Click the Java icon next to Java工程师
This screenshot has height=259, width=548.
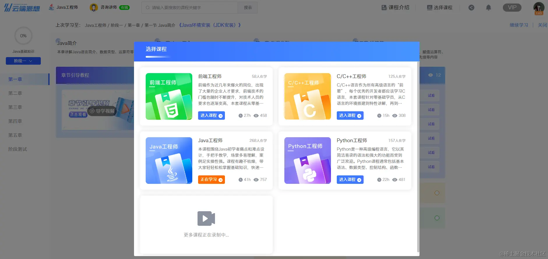(x=51, y=7)
